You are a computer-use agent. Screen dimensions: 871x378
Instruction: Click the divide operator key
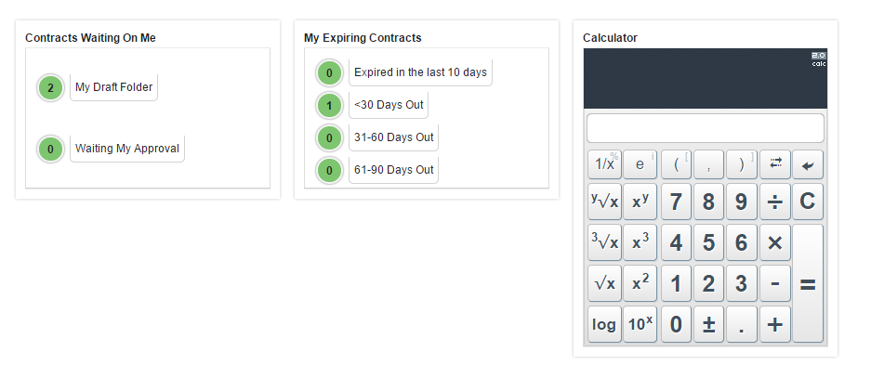coord(775,202)
